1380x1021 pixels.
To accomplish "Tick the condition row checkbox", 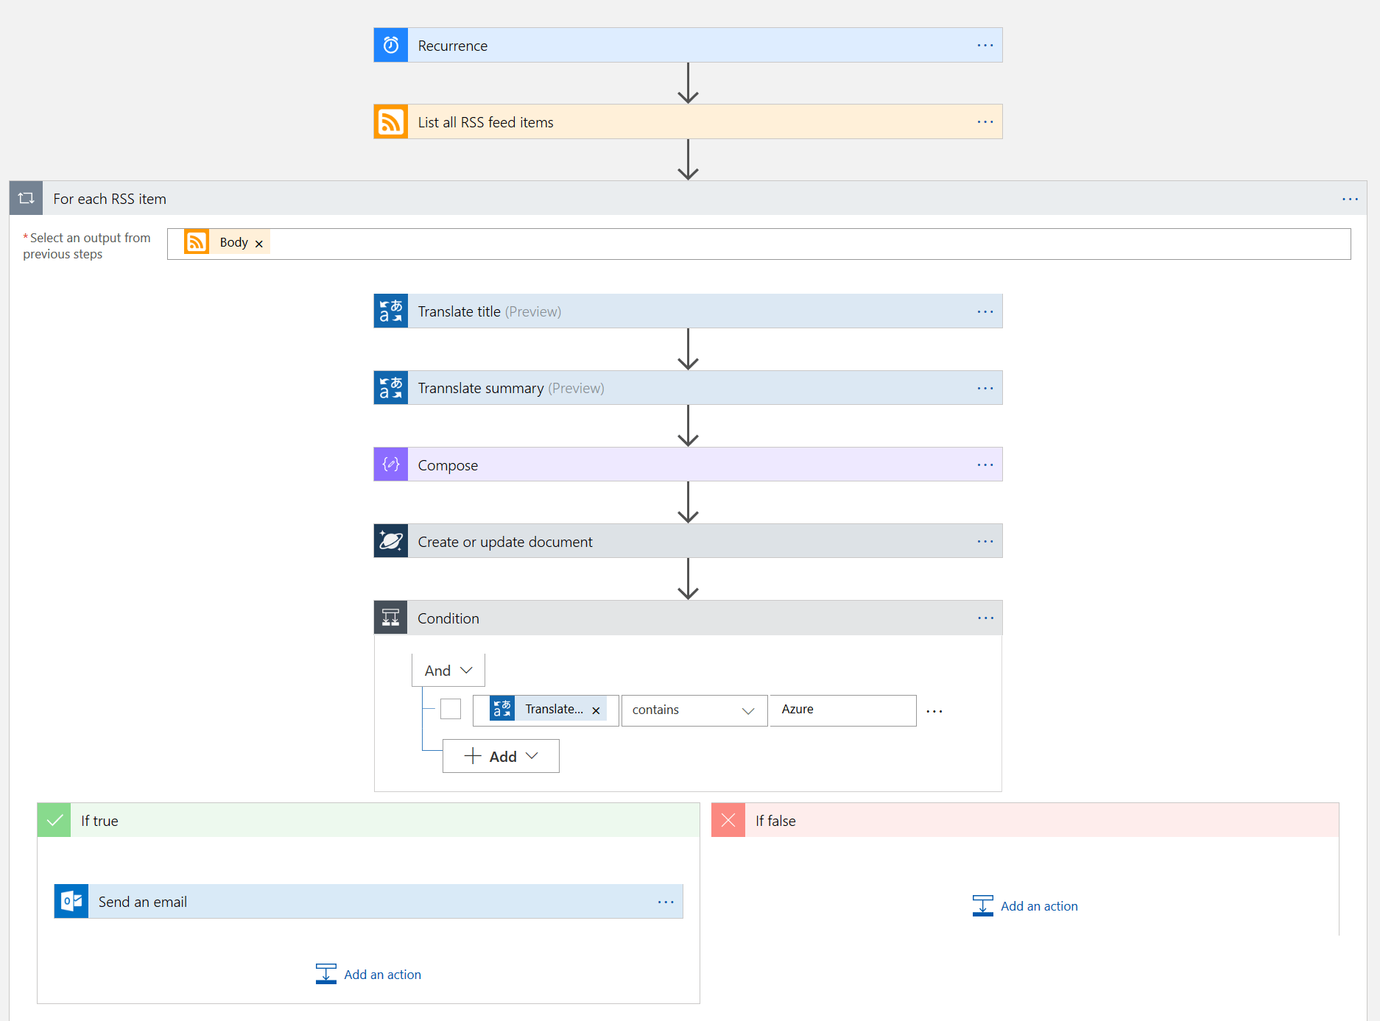I will pyautogui.click(x=451, y=709).
